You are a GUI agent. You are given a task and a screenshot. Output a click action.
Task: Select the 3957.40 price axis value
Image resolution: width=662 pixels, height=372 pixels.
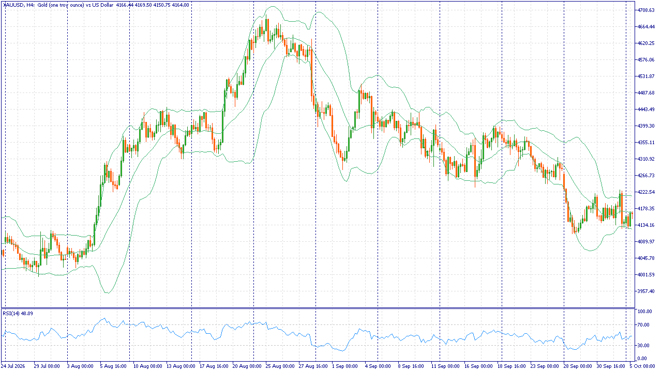pos(646,291)
